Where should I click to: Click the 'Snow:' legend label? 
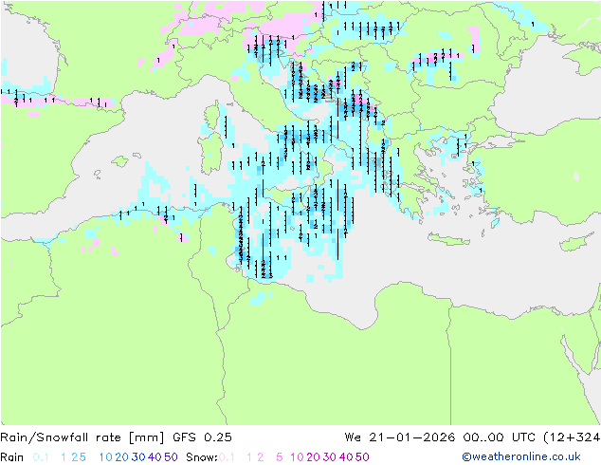point(202,457)
